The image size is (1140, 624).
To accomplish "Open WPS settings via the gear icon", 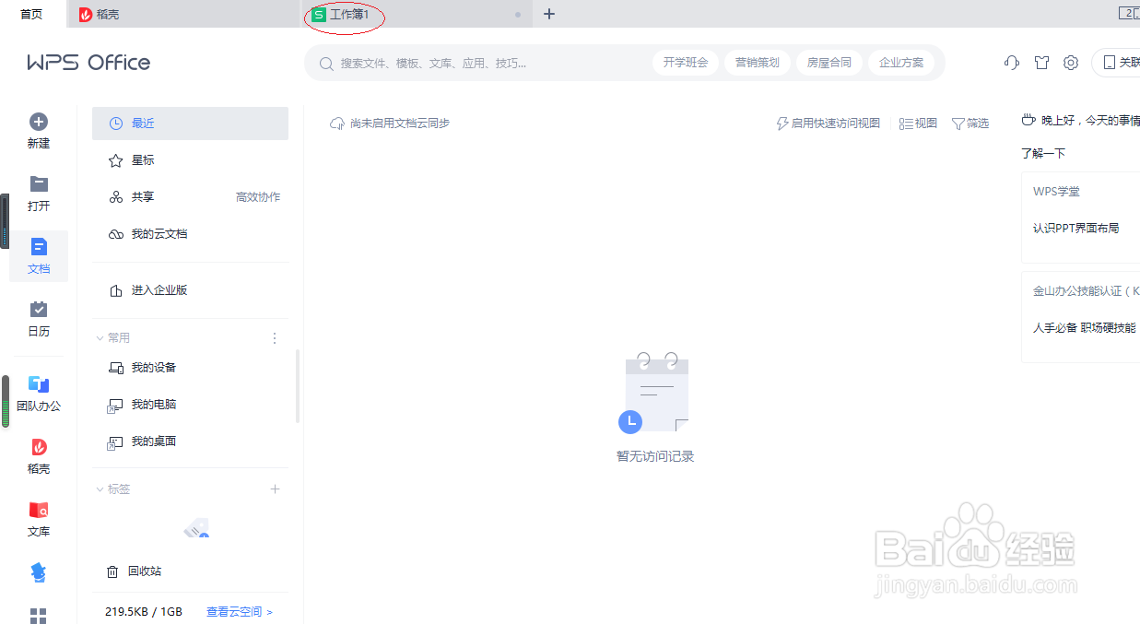I will pos(1070,63).
